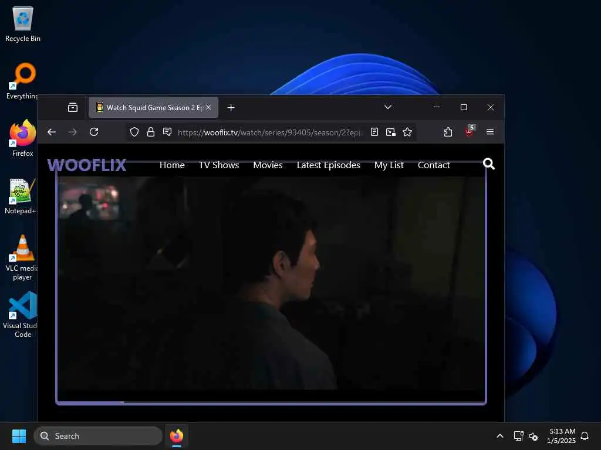The width and height of the screenshot is (601, 450).
Task: Open the network status tray icon
Action: (x=518, y=436)
